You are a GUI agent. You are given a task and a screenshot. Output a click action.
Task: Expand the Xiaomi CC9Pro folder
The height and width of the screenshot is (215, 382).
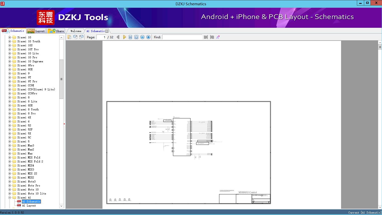pyautogui.click(x=10, y=93)
